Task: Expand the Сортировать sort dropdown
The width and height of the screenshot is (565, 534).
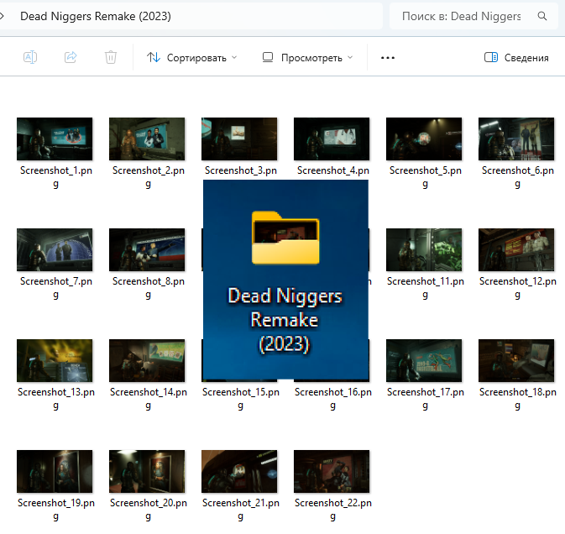Action: (191, 58)
